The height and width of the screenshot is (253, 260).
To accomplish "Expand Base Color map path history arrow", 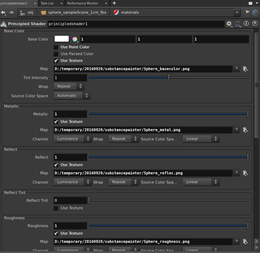I will point(237,68).
